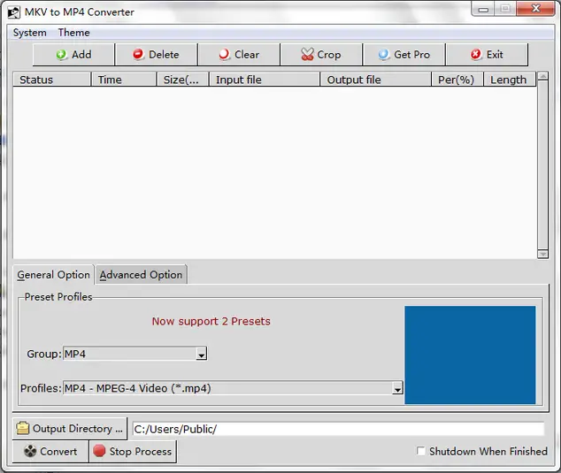561x473 pixels.
Task: Click the file list scrollbar down arrow
Action: (542, 254)
